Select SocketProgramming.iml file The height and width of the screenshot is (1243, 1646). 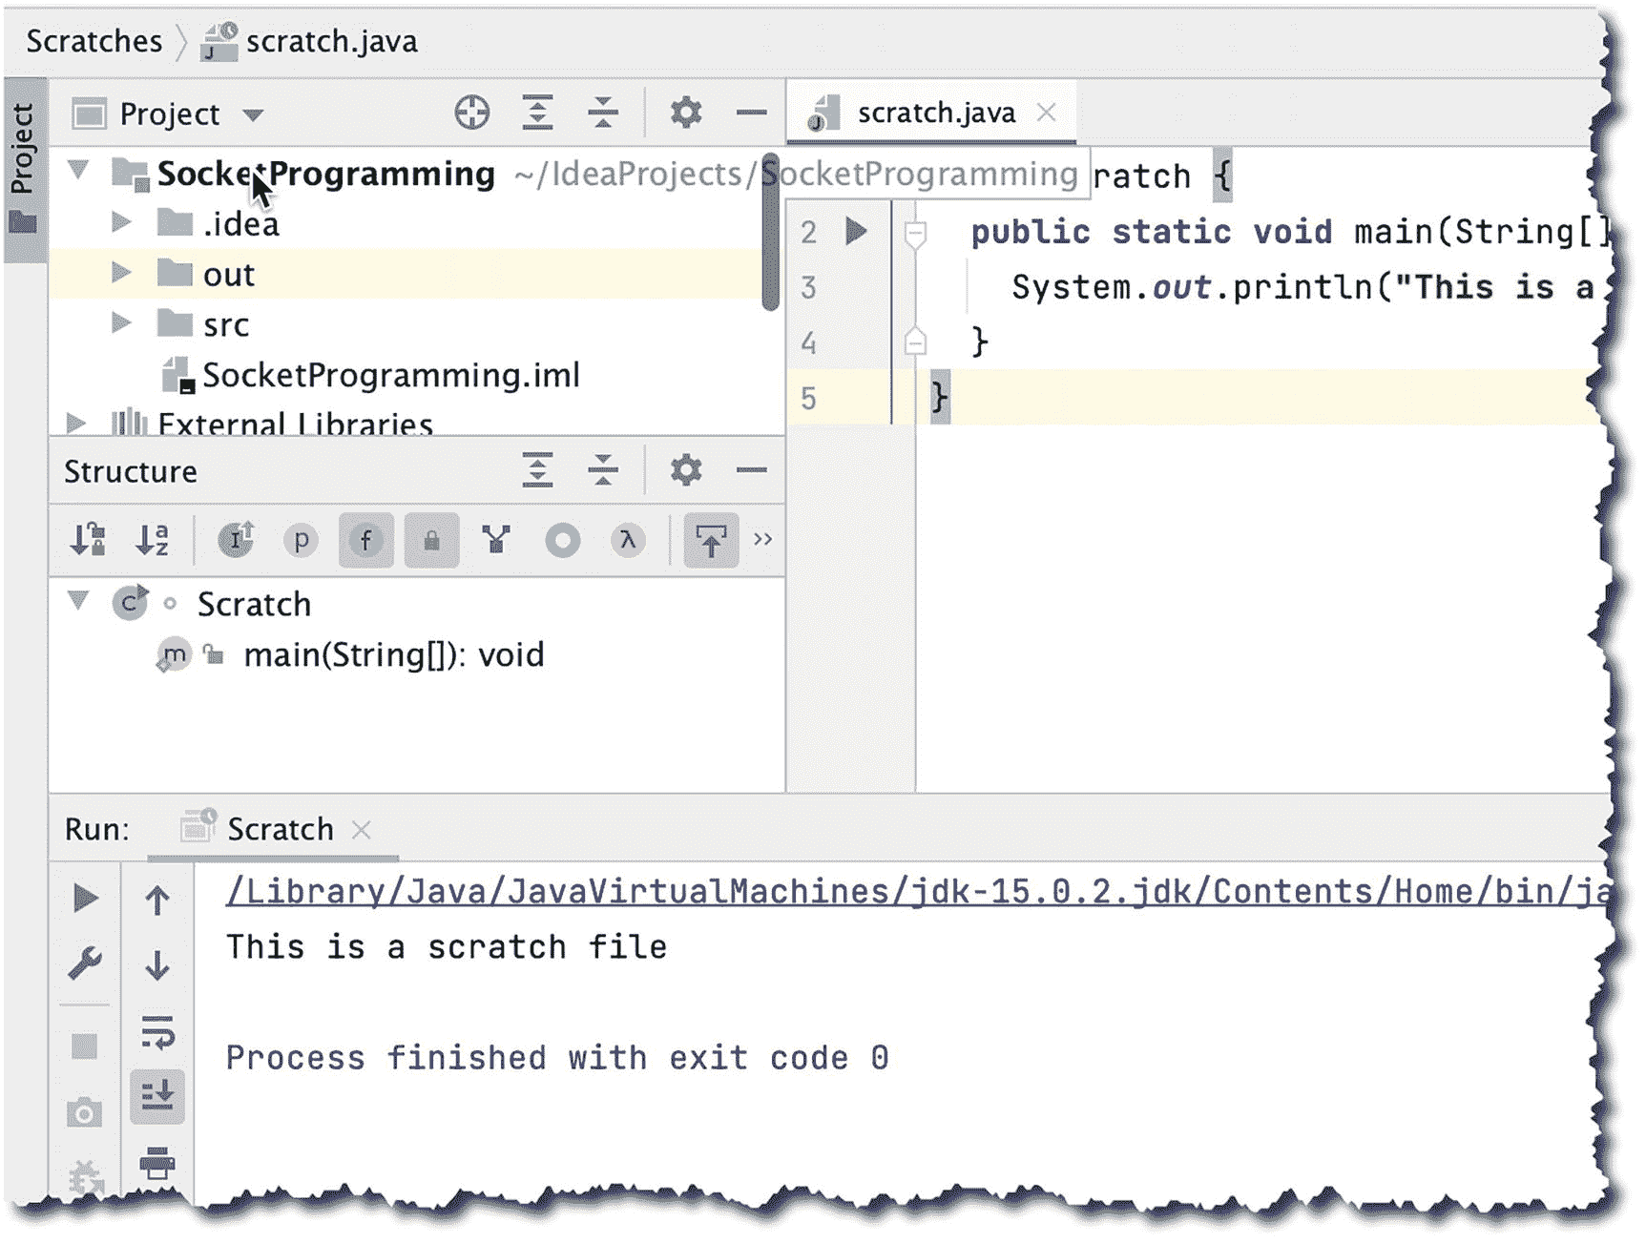click(x=390, y=375)
